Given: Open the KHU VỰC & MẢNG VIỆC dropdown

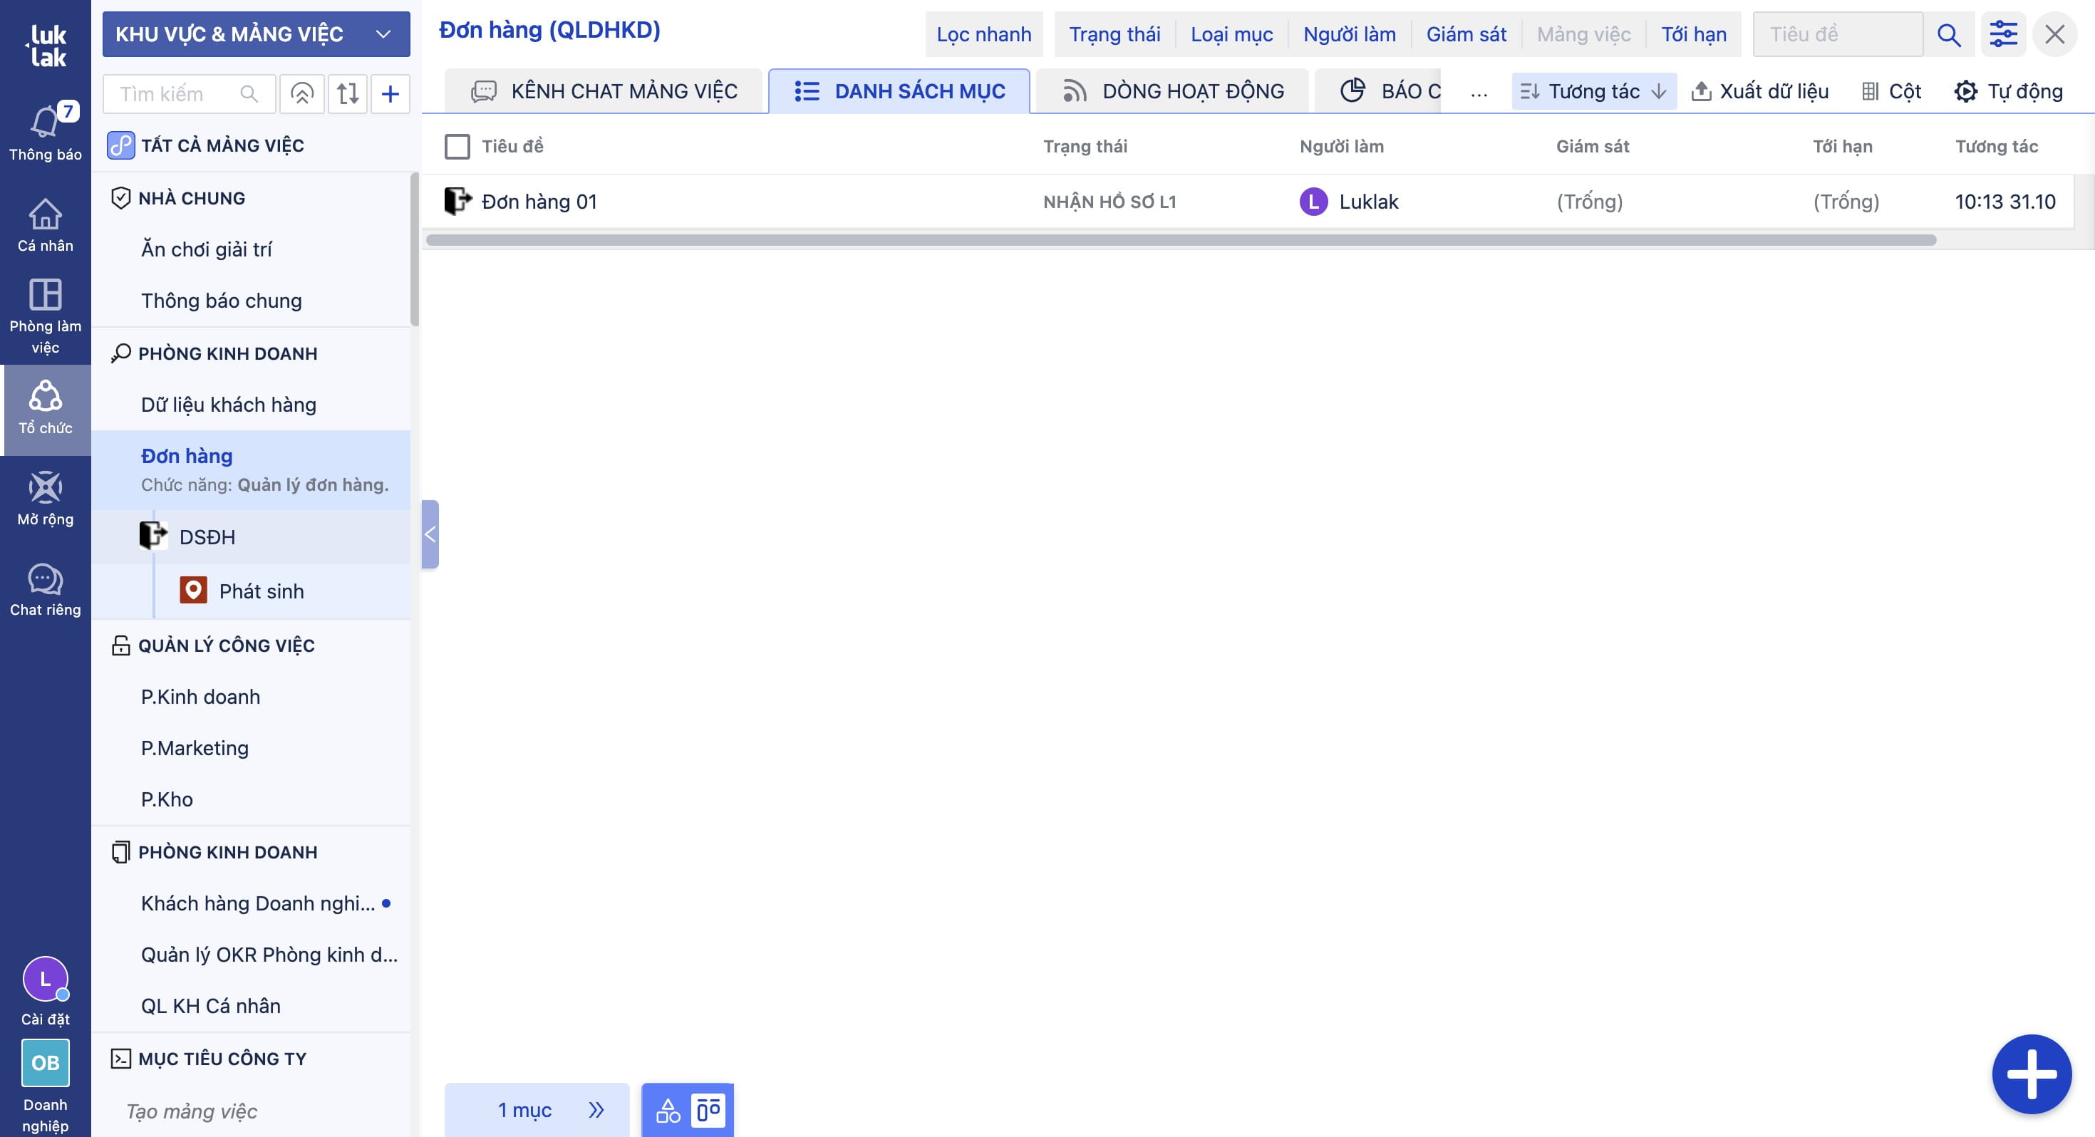Looking at the screenshot, I should pyautogui.click(x=257, y=35).
